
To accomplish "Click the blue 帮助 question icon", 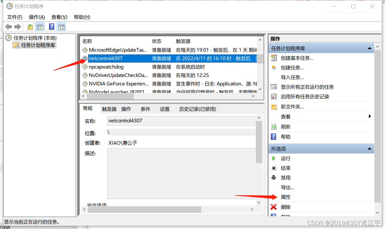I will point(274,137).
